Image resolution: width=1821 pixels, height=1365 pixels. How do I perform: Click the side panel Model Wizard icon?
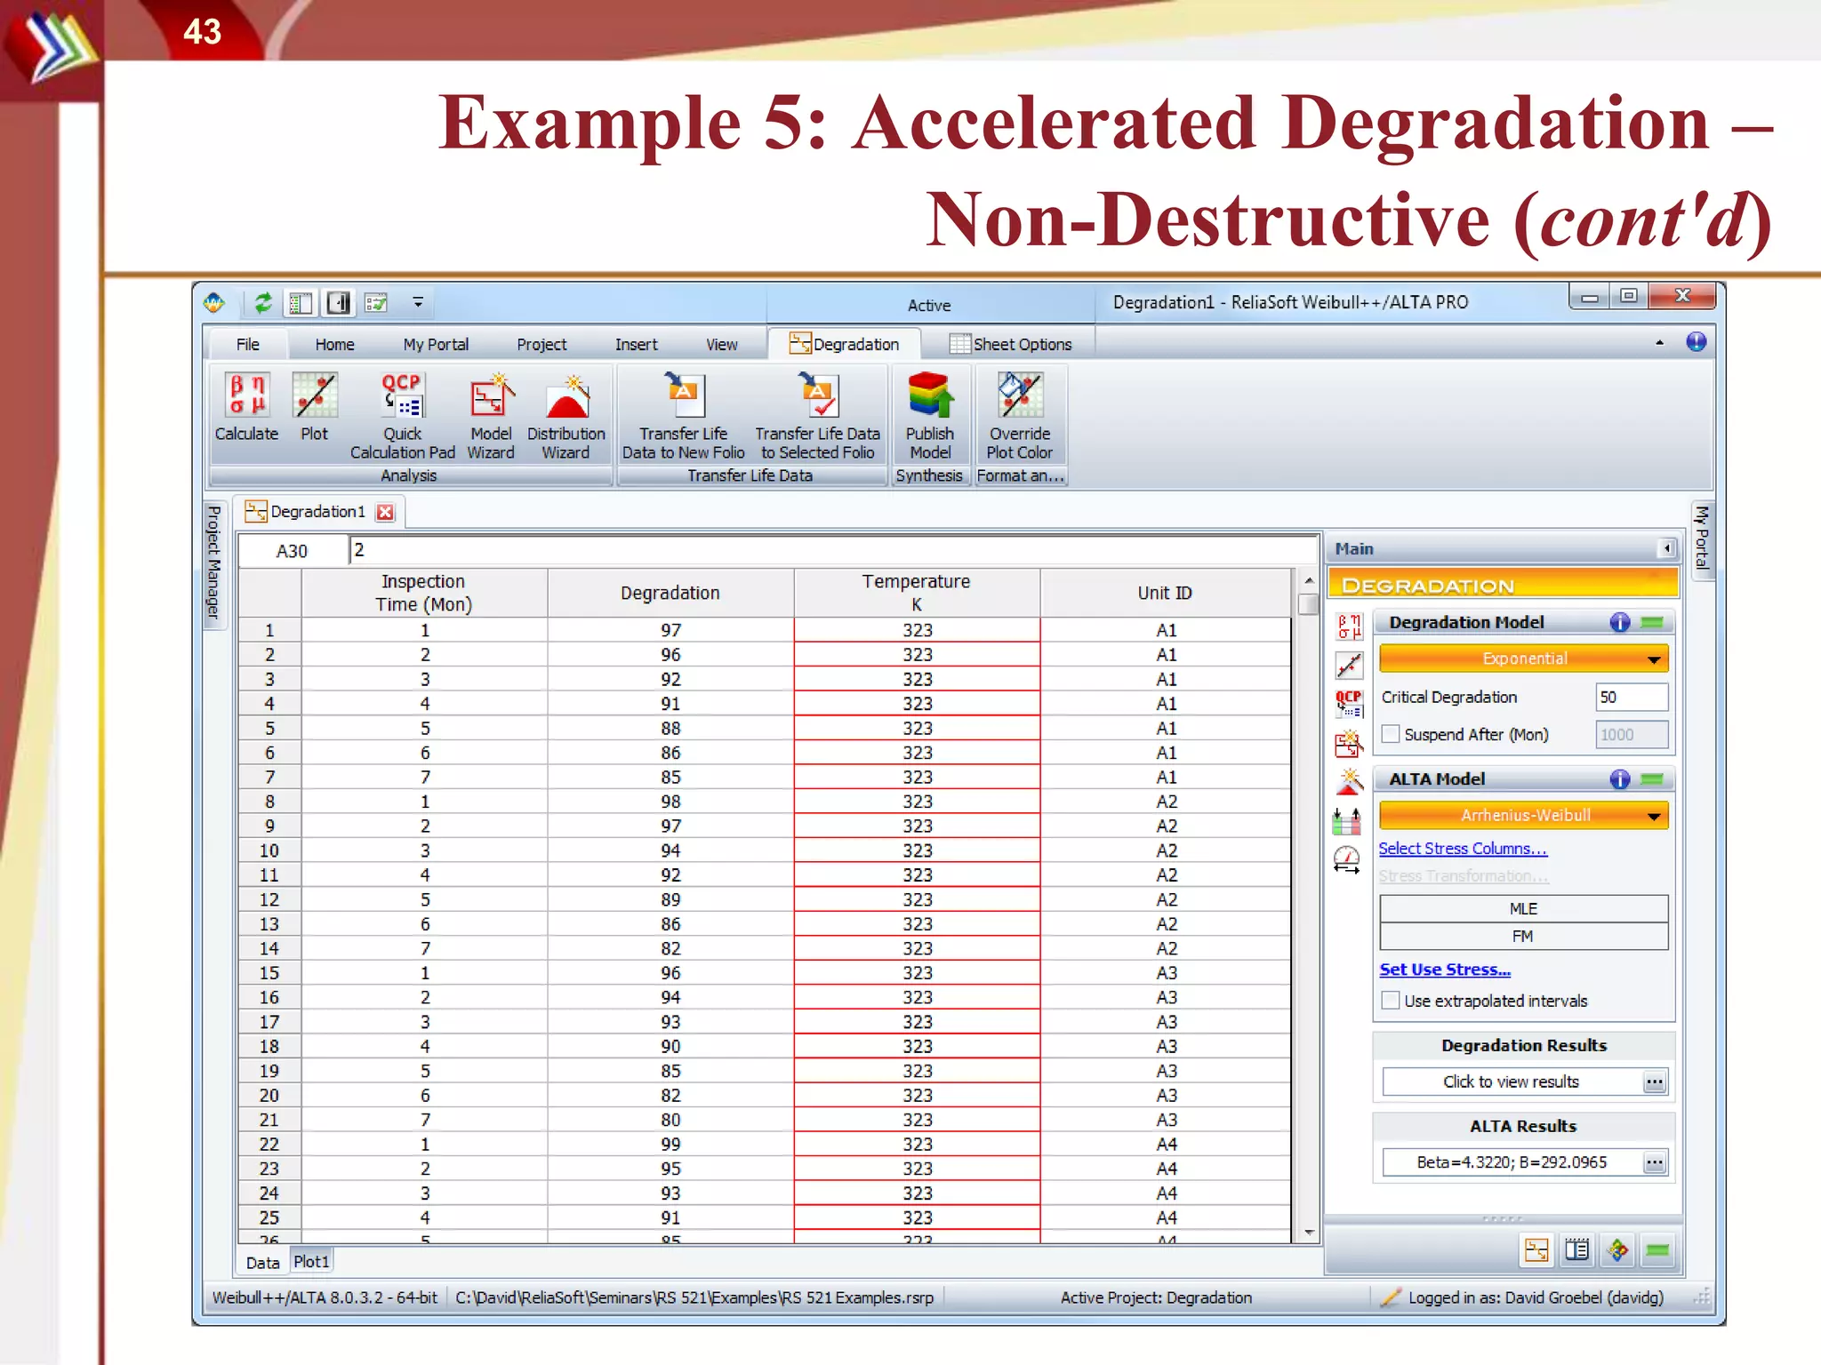pos(1349,743)
